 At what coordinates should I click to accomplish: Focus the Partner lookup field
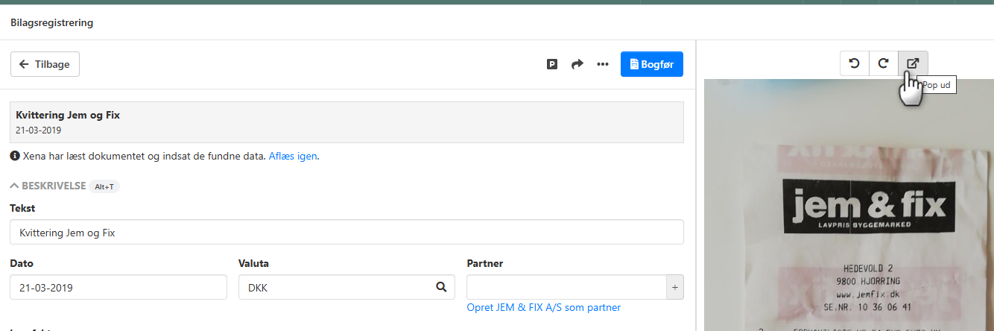pyautogui.click(x=566, y=288)
